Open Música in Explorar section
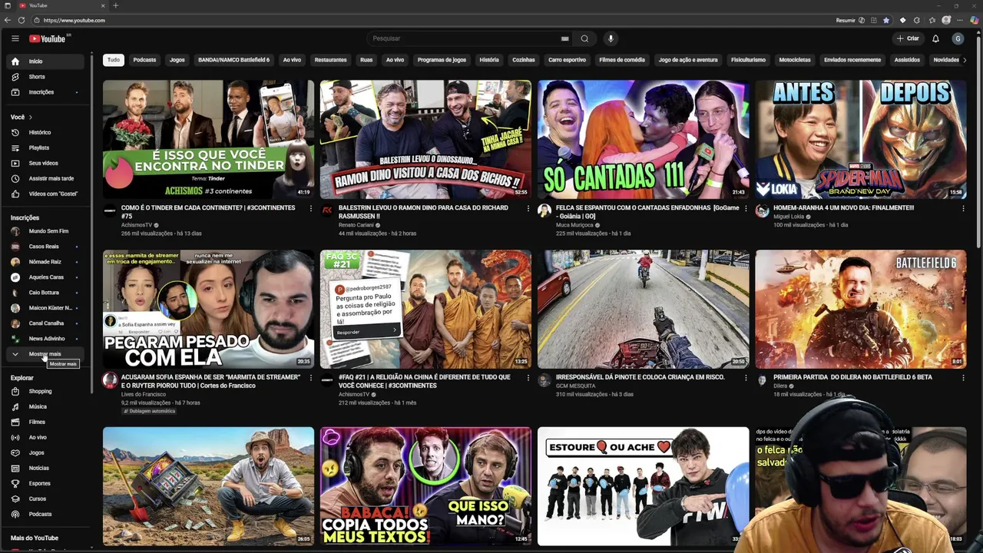The width and height of the screenshot is (983, 553). tap(45, 406)
